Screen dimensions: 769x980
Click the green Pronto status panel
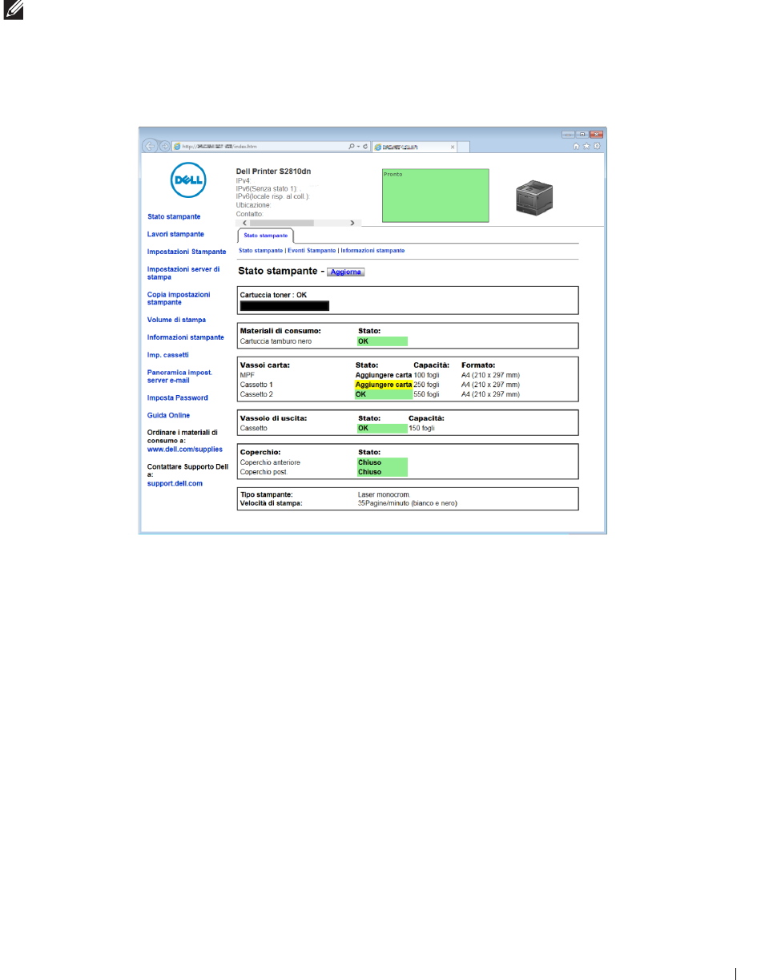436,196
